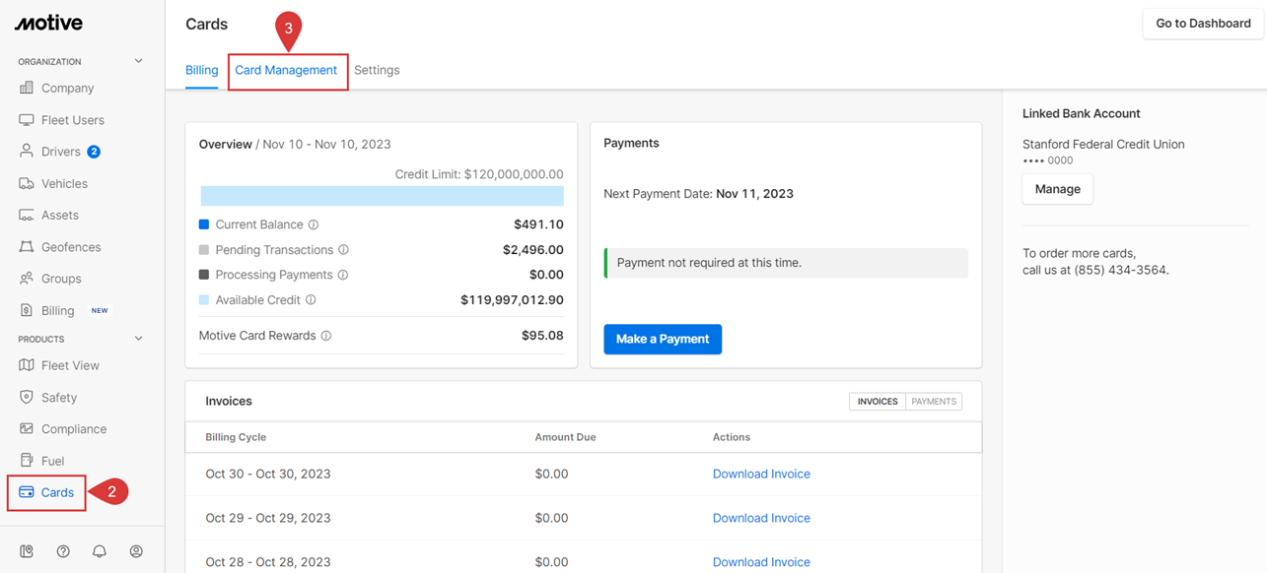Manage the linked bank account
1267x573 pixels.
(x=1057, y=189)
